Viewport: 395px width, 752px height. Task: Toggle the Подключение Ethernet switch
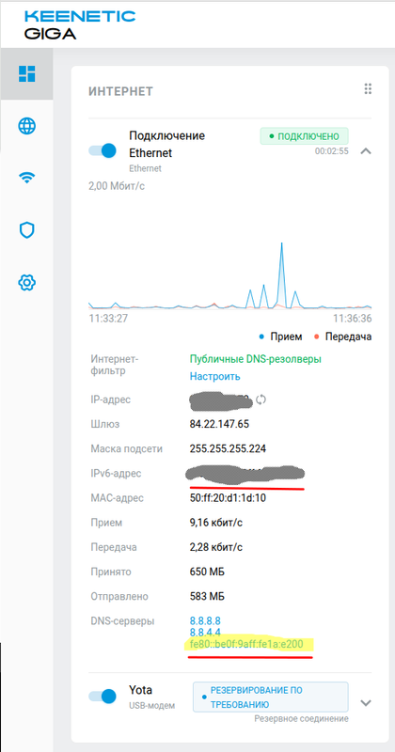pyautogui.click(x=103, y=150)
